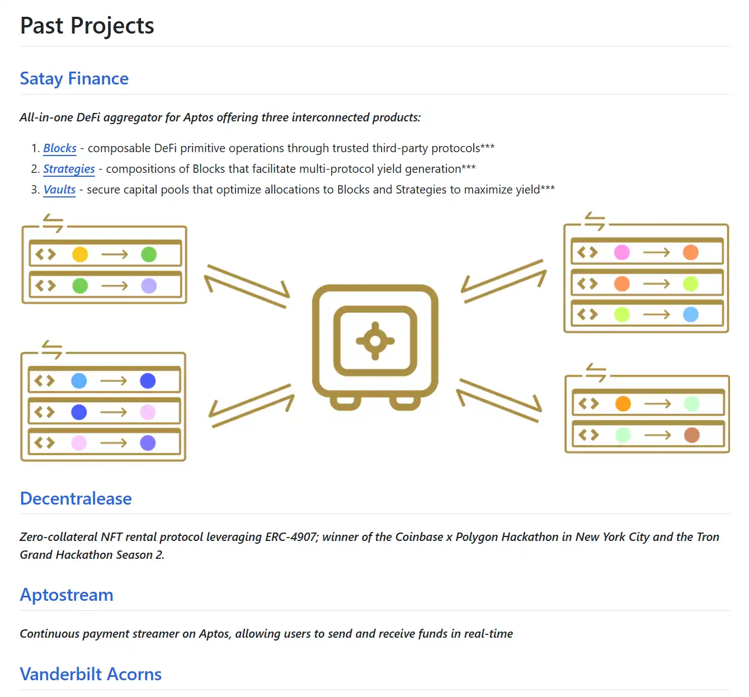The image size is (749, 697).
Task: Click double arrows between top-left box and vault
Action: 247,286
